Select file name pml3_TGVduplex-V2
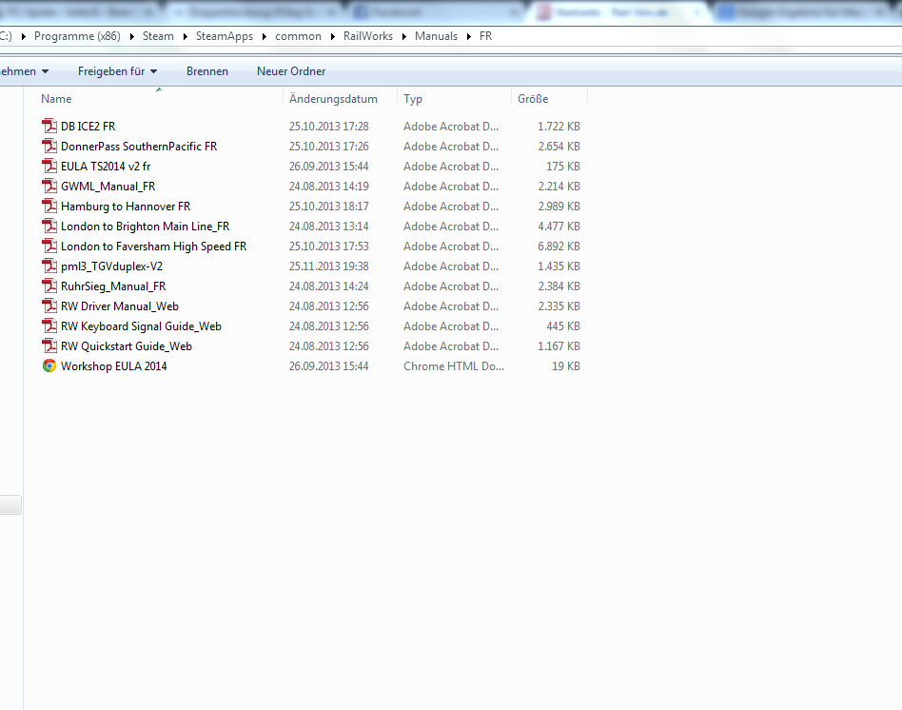Image resolution: width=902 pixels, height=710 pixels. point(111,266)
